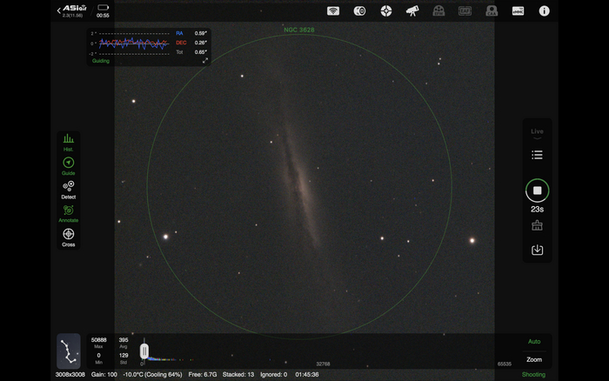This screenshot has height=381, width=609.
Task: Toggle the Annotate overlay
Action: (x=68, y=212)
